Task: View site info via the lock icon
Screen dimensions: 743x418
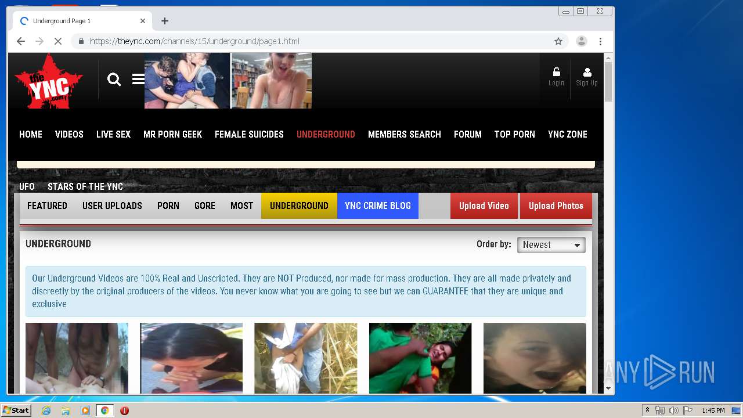Action: click(x=81, y=41)
